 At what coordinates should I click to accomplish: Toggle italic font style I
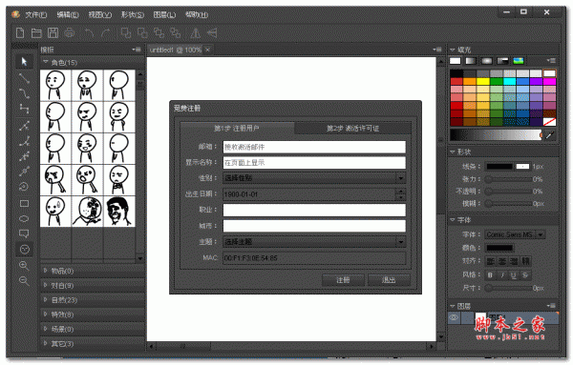tap(502, 275)
